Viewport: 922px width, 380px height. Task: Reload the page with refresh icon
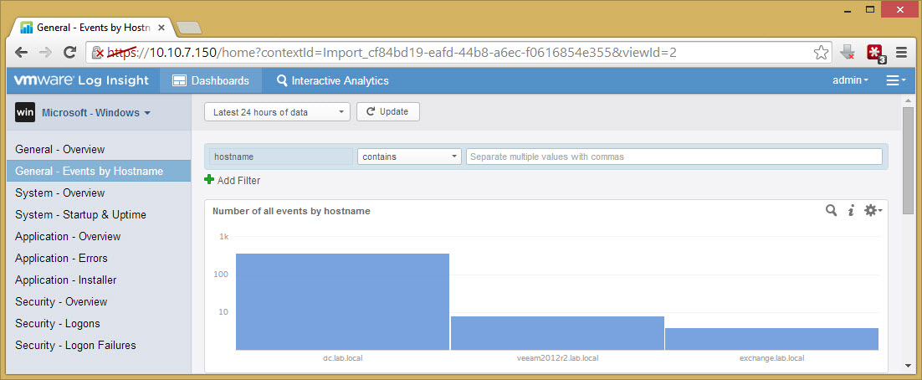click(x=70, y=53)
